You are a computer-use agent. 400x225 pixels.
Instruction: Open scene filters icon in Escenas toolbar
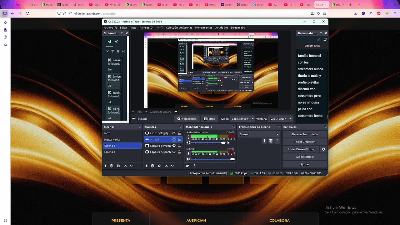click(118, 166)
